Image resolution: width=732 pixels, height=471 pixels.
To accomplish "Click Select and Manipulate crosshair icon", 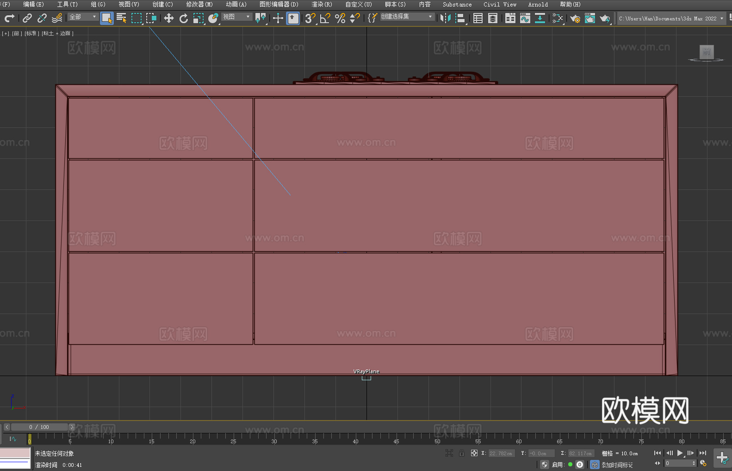I will [x=278, y=18].
